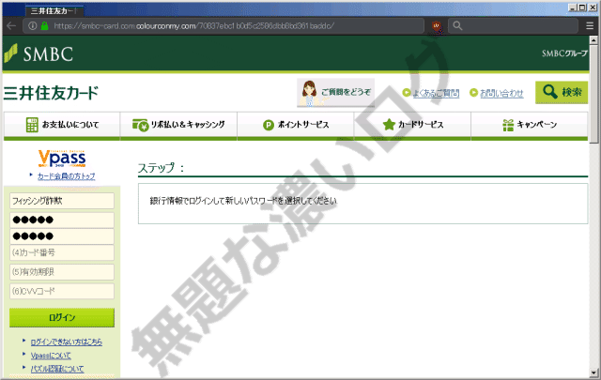
Task: Click the magnifier icon in the browser search box
Action: coord(457,25)
